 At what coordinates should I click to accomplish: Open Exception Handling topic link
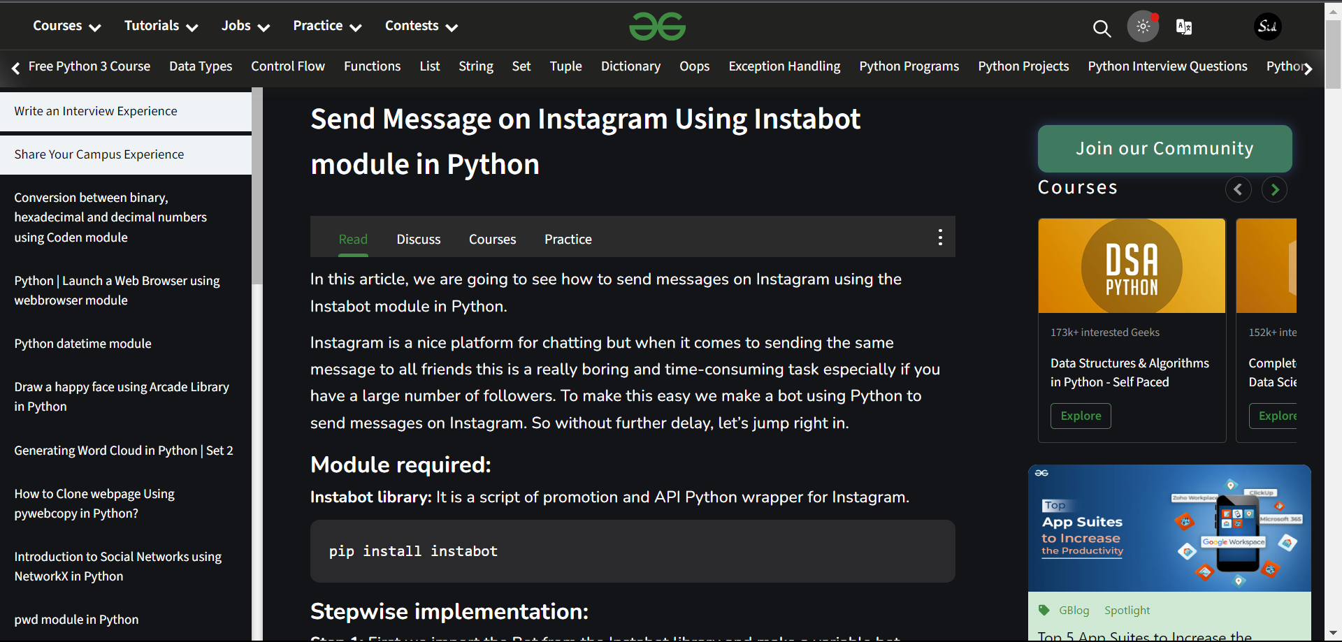pos(785,66)
